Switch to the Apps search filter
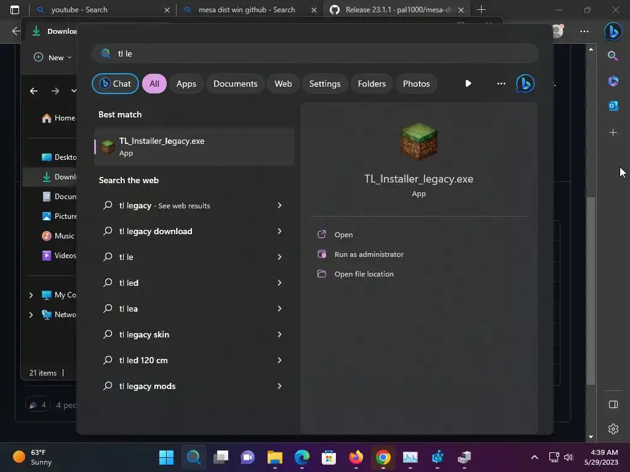Screen dimensions: 630x472 (x=186, y=84)
